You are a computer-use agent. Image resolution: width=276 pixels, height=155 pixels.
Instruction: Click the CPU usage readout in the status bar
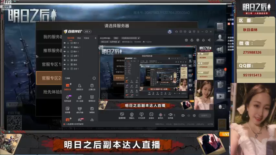click(x=191, y=124)
